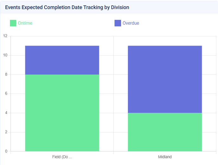This screenshot has width=218, height=165.
Task: Select the blue Overdue segment of Midland bar
Action: click(165, 79)
